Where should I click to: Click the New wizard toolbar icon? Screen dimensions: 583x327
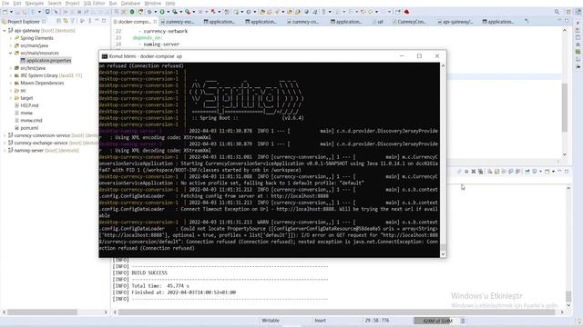point(5,12)
